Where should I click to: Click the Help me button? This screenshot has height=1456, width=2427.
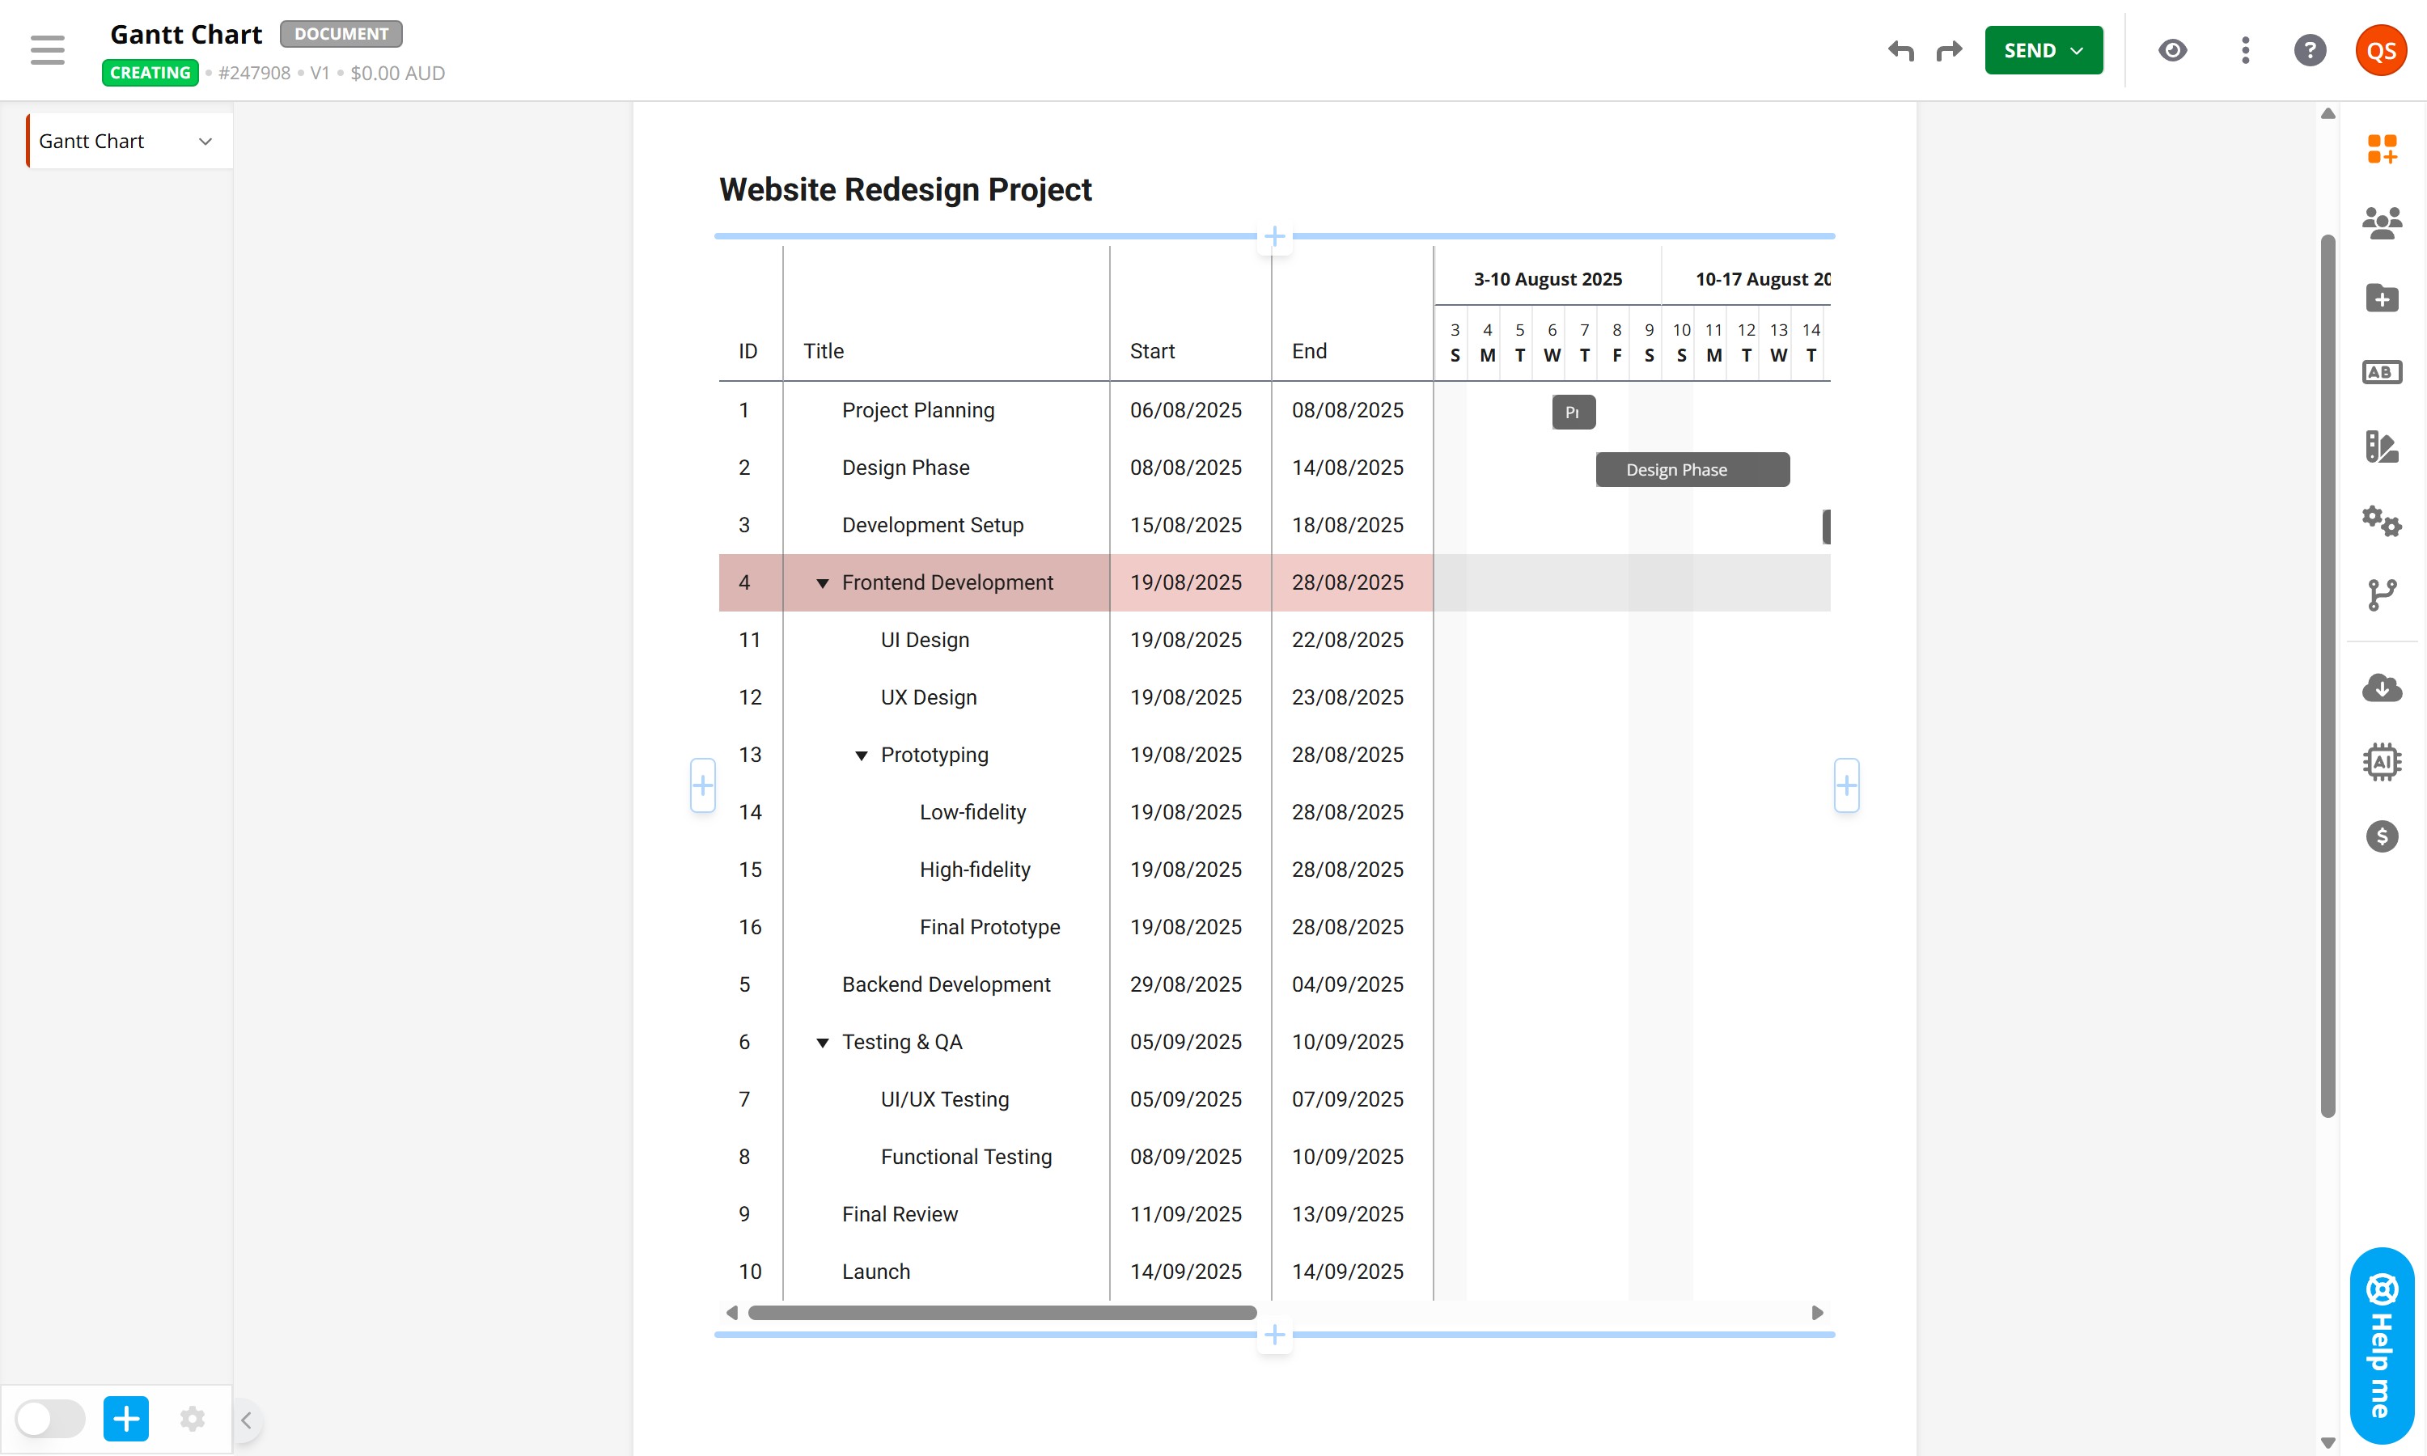[x=2381, y=1345]
